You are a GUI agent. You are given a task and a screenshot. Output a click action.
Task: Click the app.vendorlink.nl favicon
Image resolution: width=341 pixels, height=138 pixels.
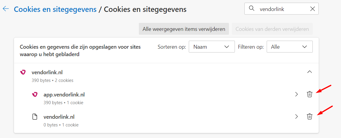coord(35,94)
